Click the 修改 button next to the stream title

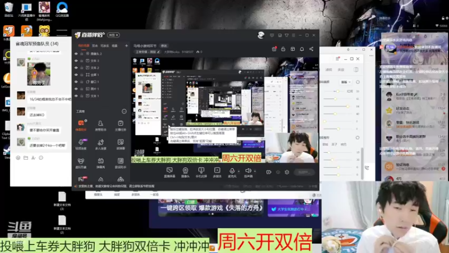pos(164,46)
